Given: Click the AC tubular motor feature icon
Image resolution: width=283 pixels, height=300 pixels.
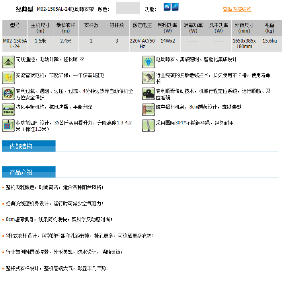Looking at the screenshot, I should (8, 77).
